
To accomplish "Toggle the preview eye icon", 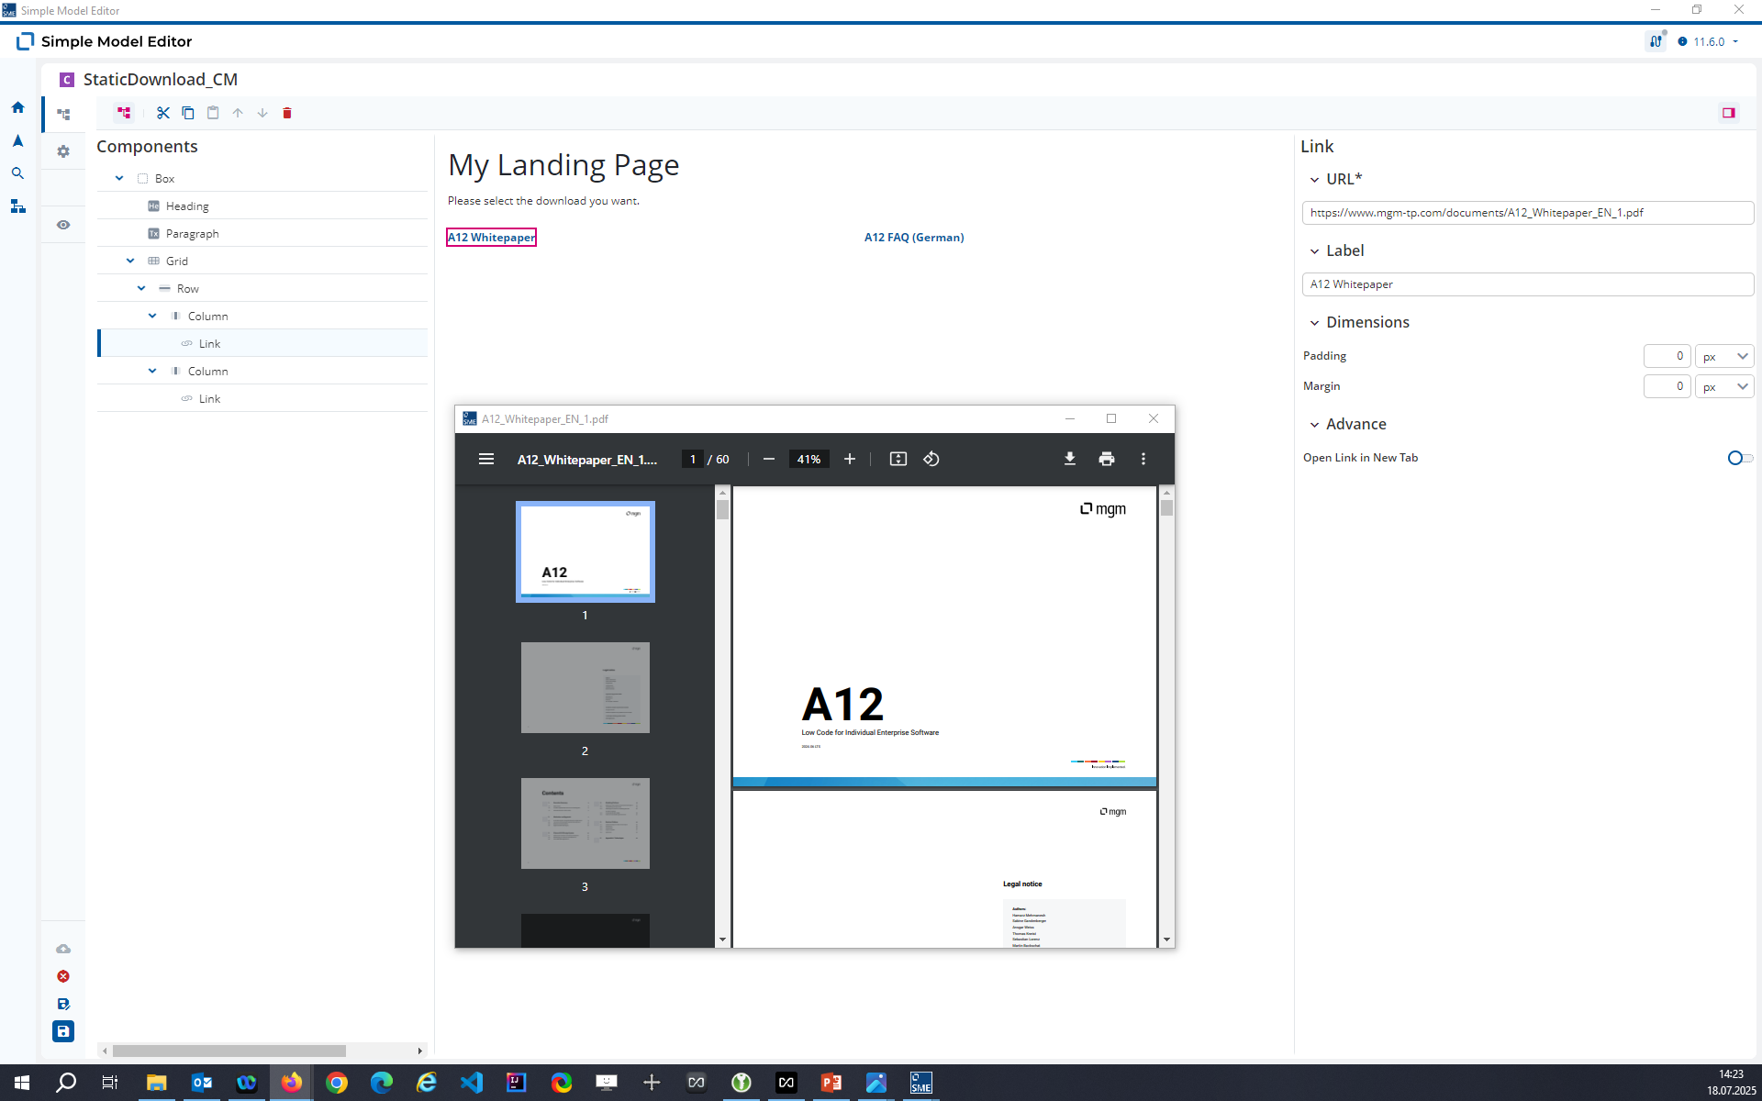I will click(63, 225).
